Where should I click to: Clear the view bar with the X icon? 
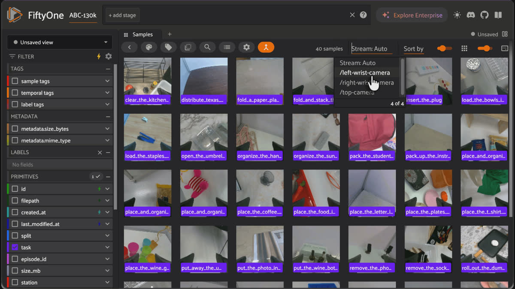tap(352, 15)
